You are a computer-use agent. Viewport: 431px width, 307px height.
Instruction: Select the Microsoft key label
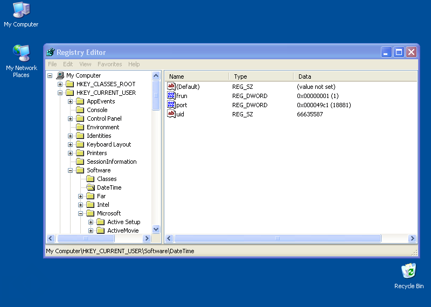point(109,213)
